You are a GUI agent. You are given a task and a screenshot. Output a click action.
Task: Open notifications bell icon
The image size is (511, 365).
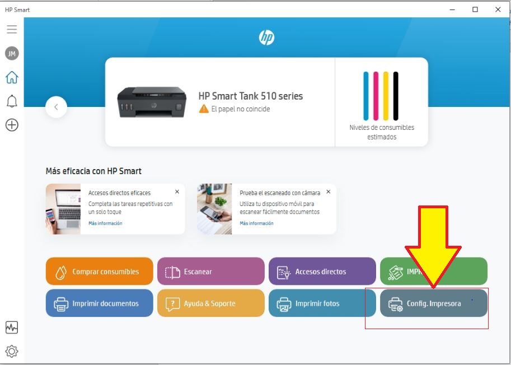(x=12, y=101)
